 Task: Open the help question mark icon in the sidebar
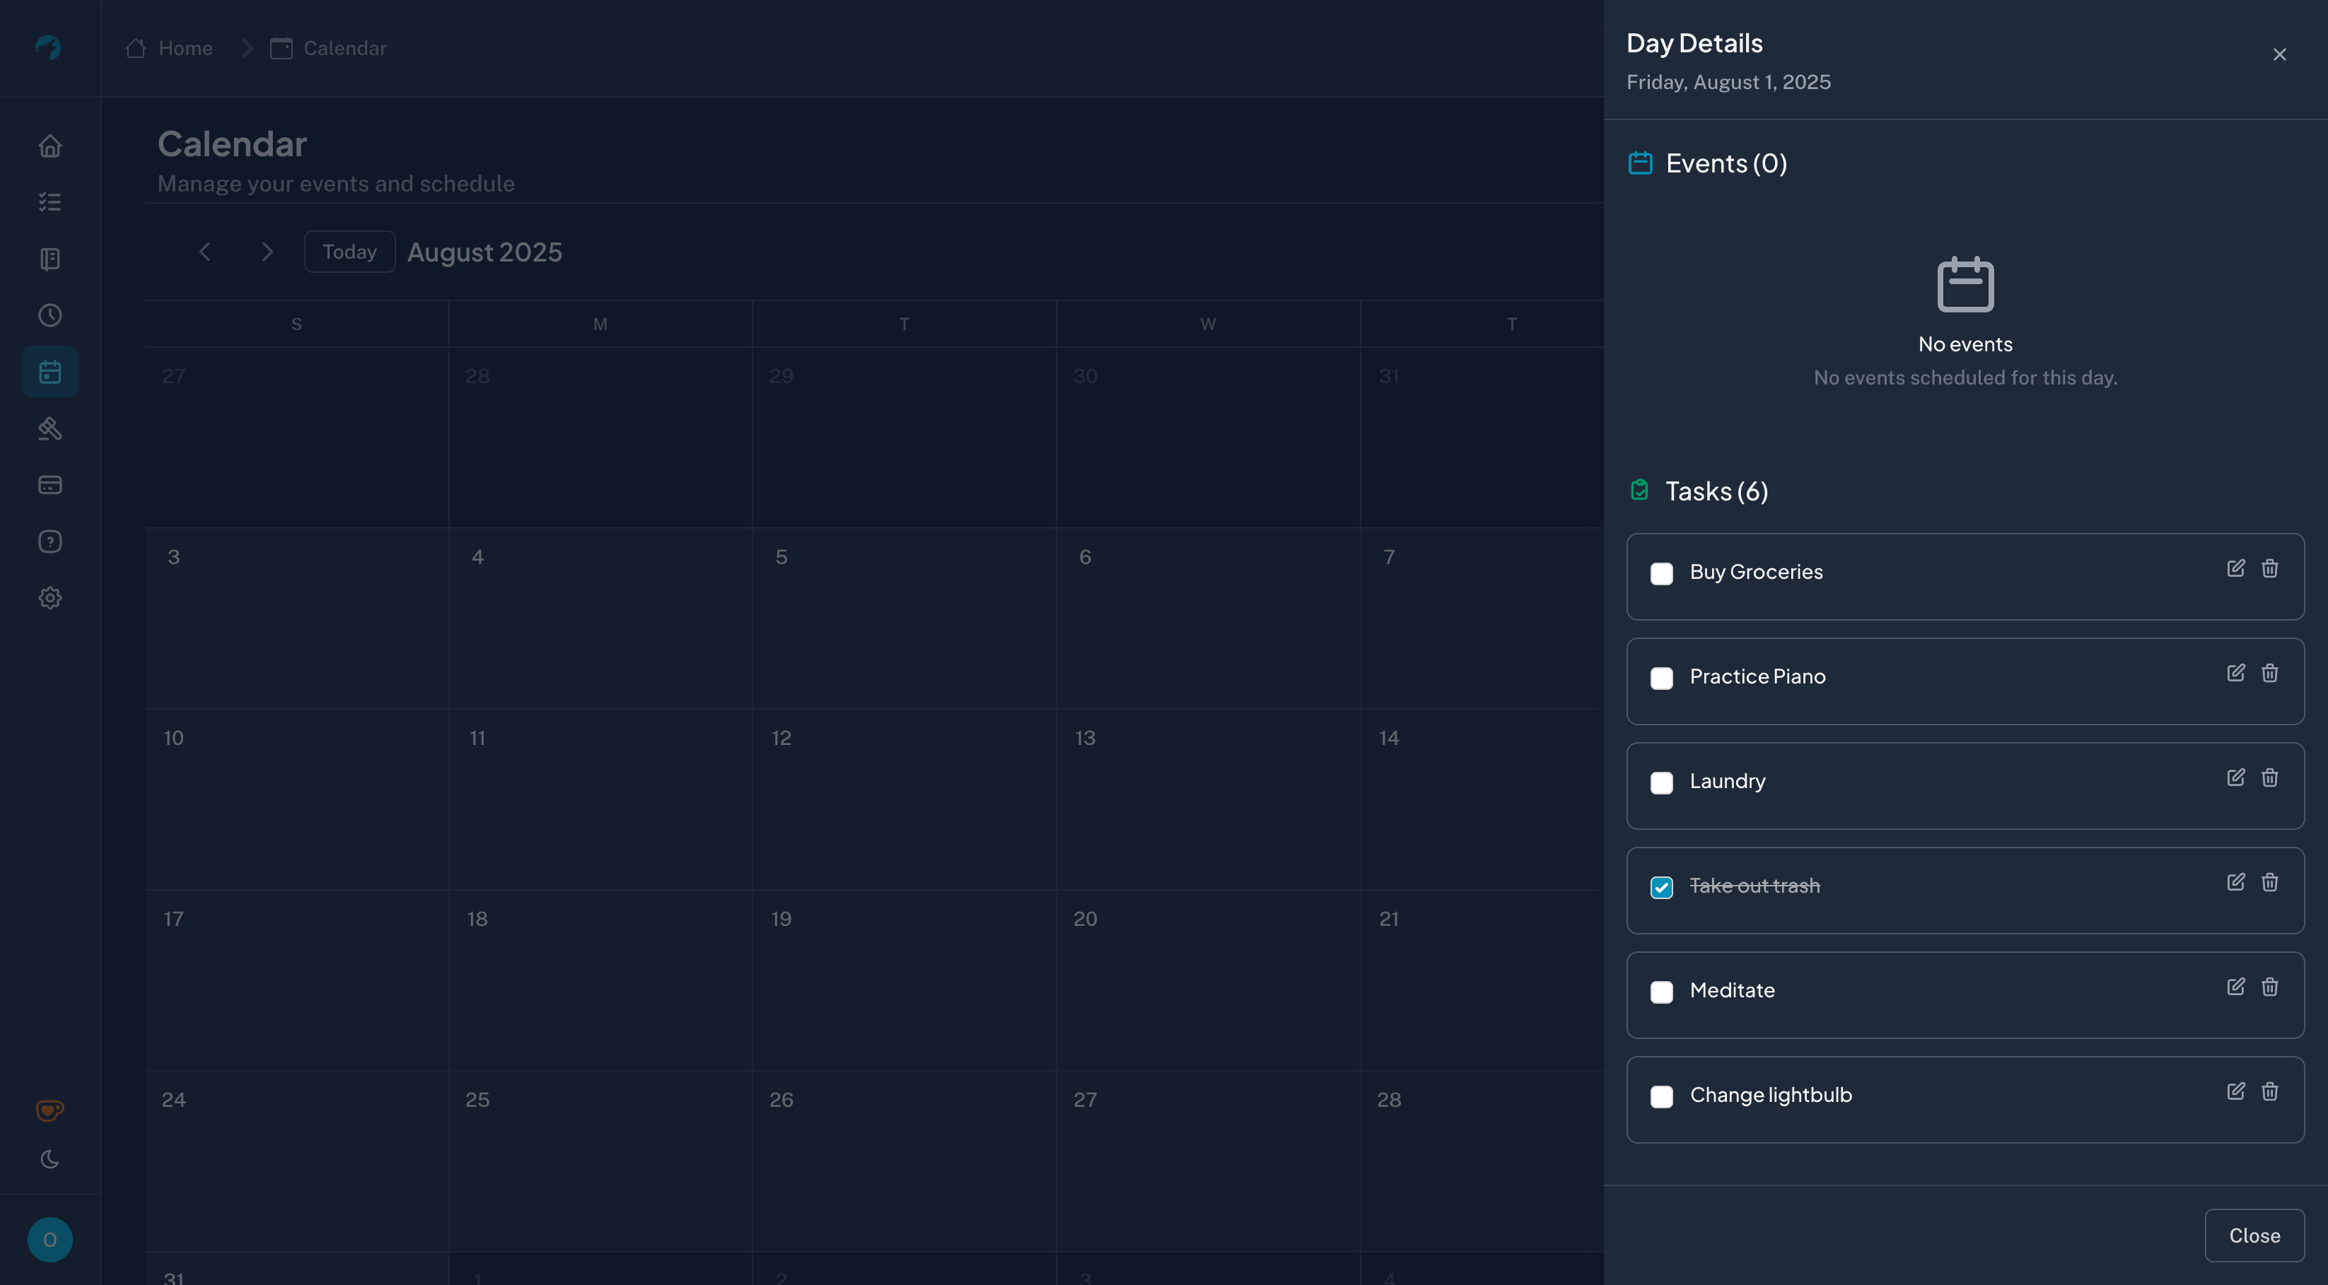[50, 542]
